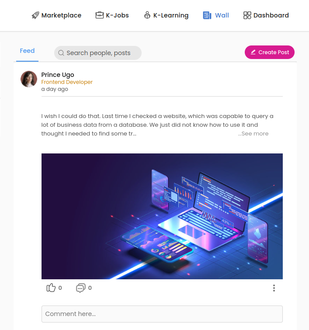The image size is (309, 330).
Task: Click the Wall newspaper icon
Action: point(207,15)
